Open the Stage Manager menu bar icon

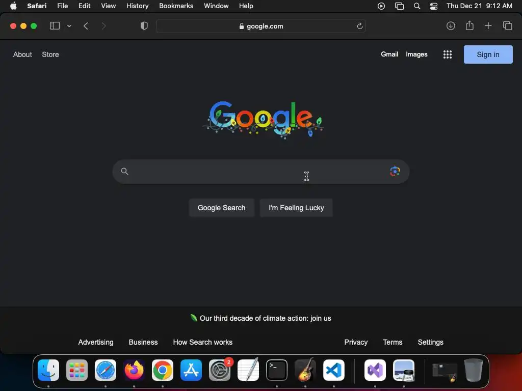399,6
